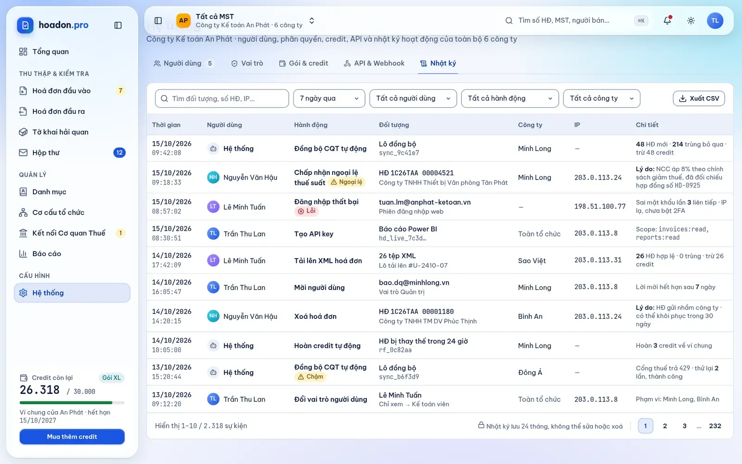The height and width of the screenshot is (464, 742).
Task: Open Hộp thư inbox
Action: coord(72,153)
